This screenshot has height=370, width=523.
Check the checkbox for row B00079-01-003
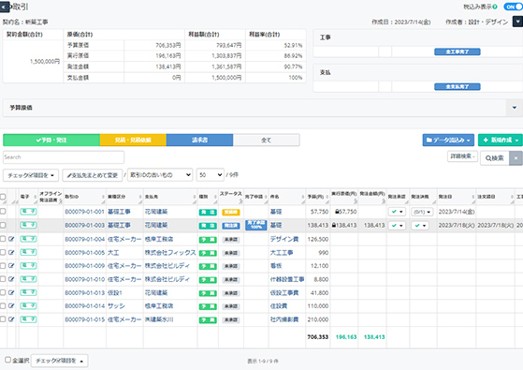click(3, 225)
